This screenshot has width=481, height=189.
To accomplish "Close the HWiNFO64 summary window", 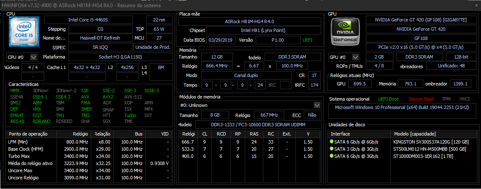I will pos(476,5).
